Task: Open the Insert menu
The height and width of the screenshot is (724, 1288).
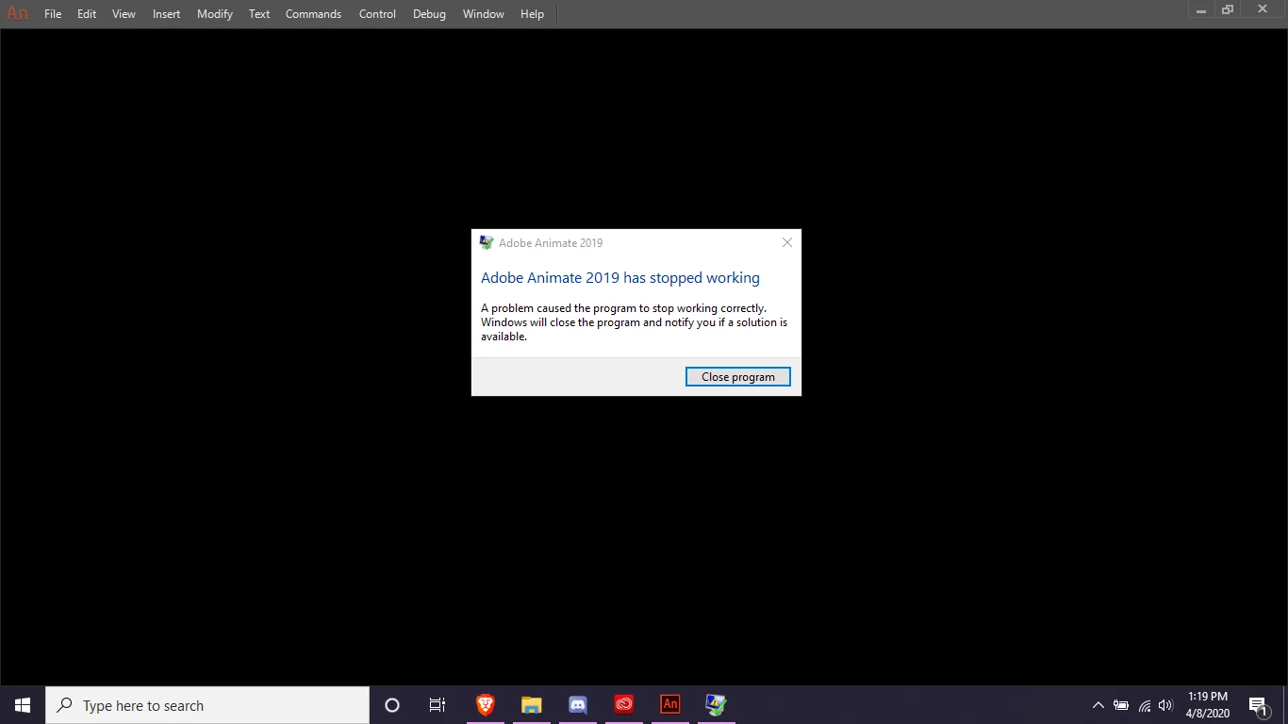Action: pos(166,14)
